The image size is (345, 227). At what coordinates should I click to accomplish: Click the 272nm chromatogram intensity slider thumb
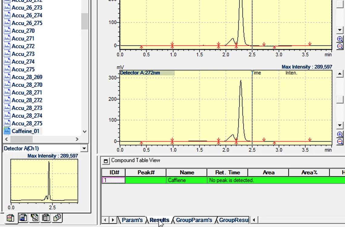(340, 100)
